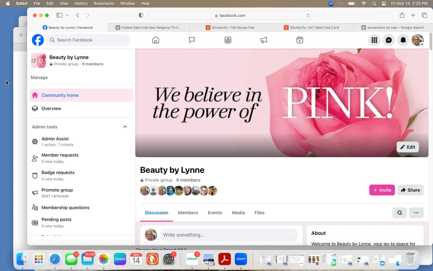
Task: Click the Safari sidebar toggle icon
Action: pos(59,15)
